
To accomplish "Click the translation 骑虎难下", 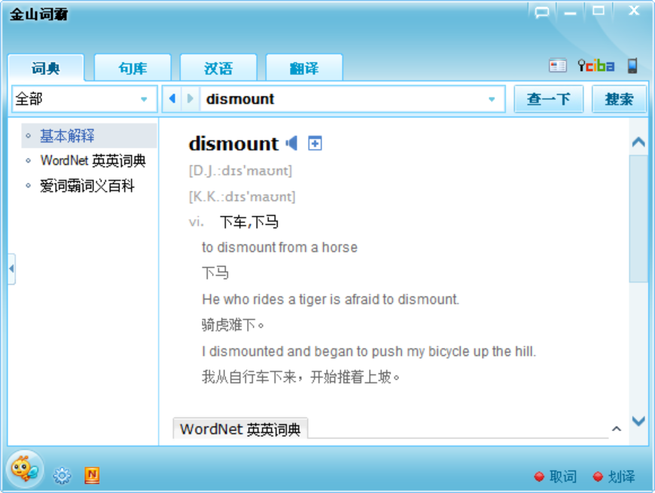I will coord(233,325).
